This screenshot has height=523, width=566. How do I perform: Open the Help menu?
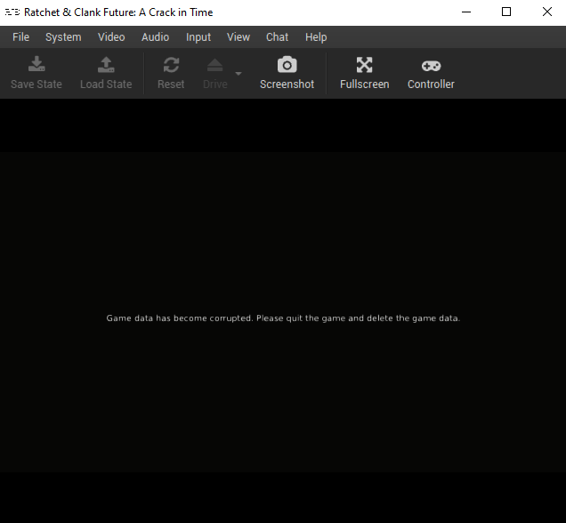(316, 37)
